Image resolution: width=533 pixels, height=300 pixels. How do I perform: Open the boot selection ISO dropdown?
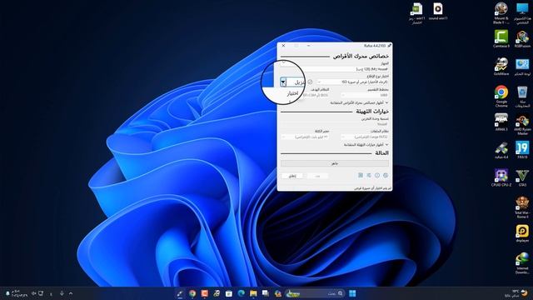(353, 82)
